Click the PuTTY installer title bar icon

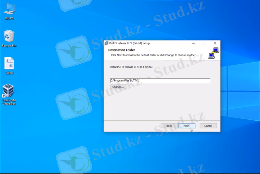click(106, 43)
